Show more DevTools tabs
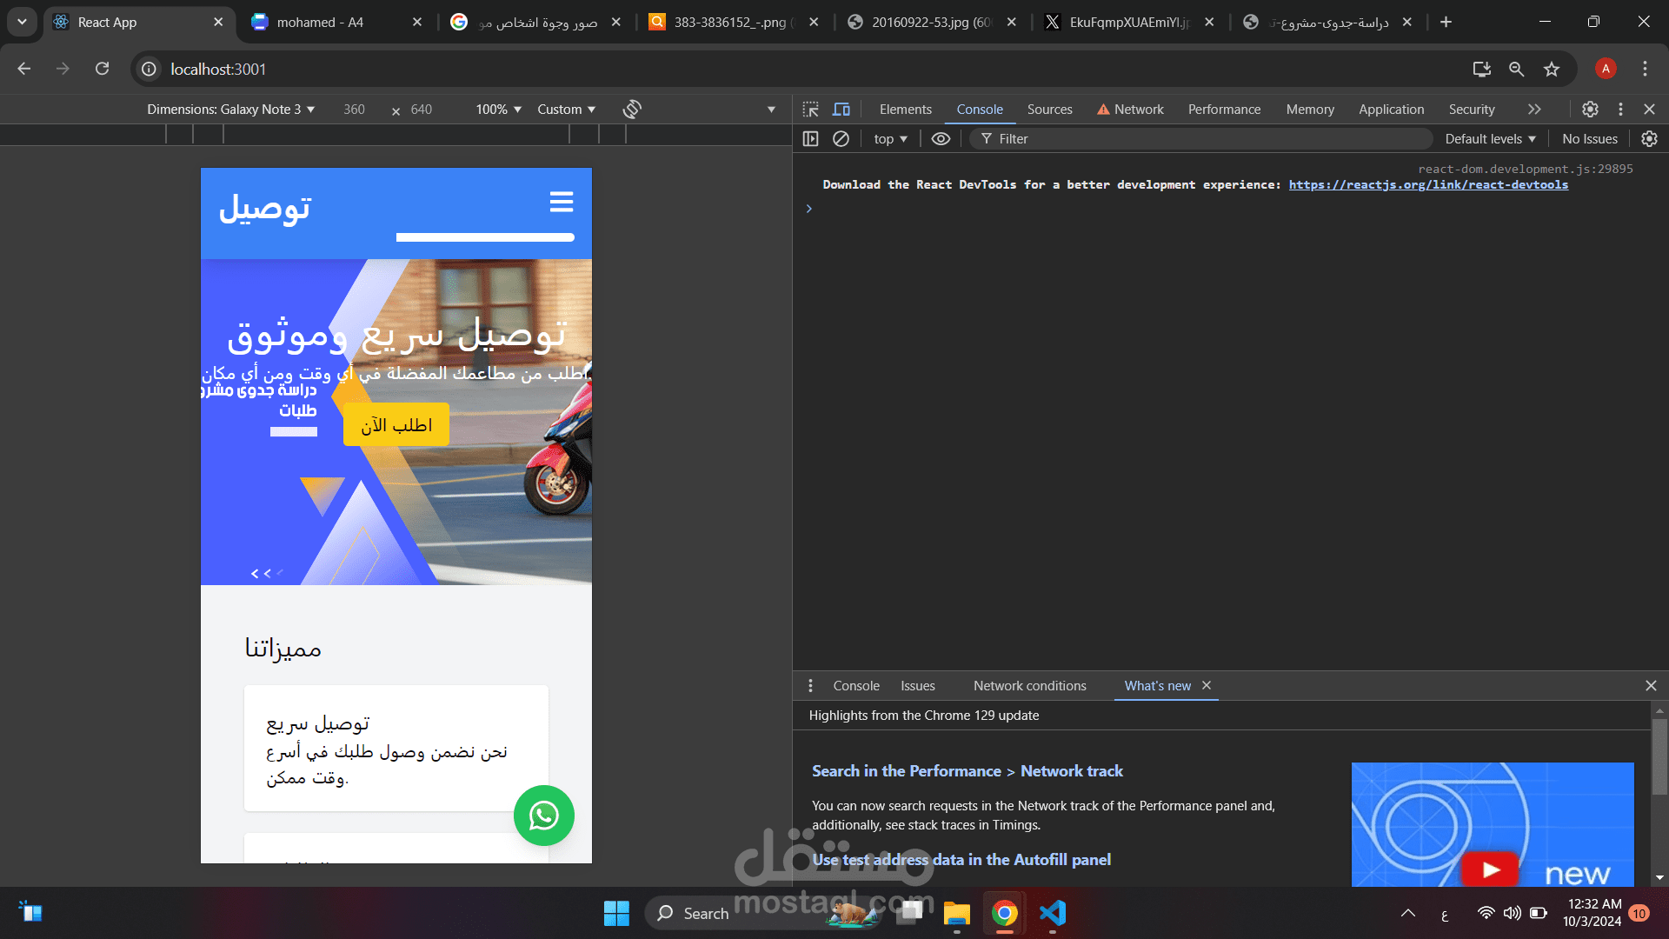Viewport: 1669px width, 939px height. coord(1534,109)
